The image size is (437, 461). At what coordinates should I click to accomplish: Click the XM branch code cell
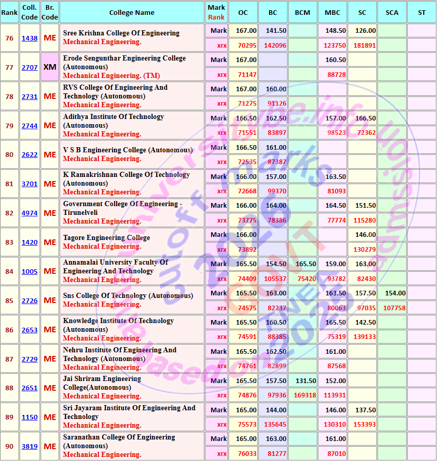(x=50, y=67)
